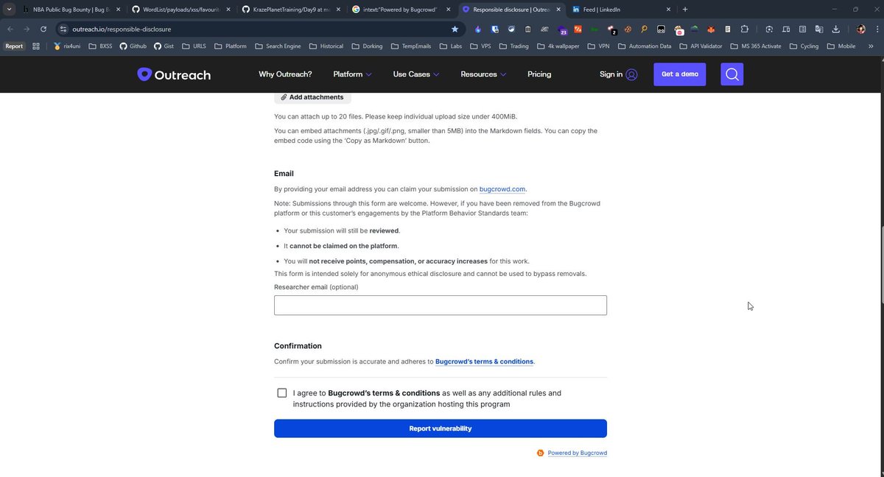Open Why Outreach? nav item
Screen dimensions: 884x477
click(285, 74)
